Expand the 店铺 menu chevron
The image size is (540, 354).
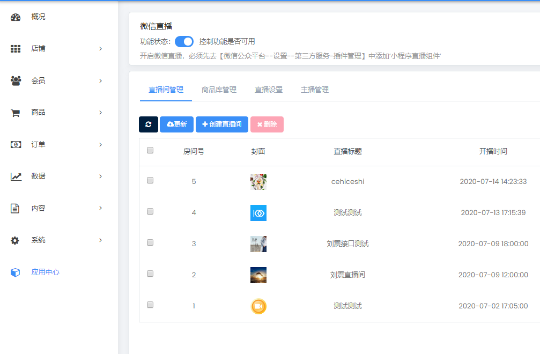[x=100, y=49]
